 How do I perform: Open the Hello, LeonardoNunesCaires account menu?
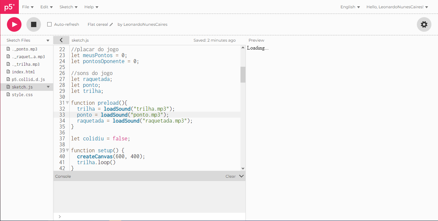(x=397, y=7)
